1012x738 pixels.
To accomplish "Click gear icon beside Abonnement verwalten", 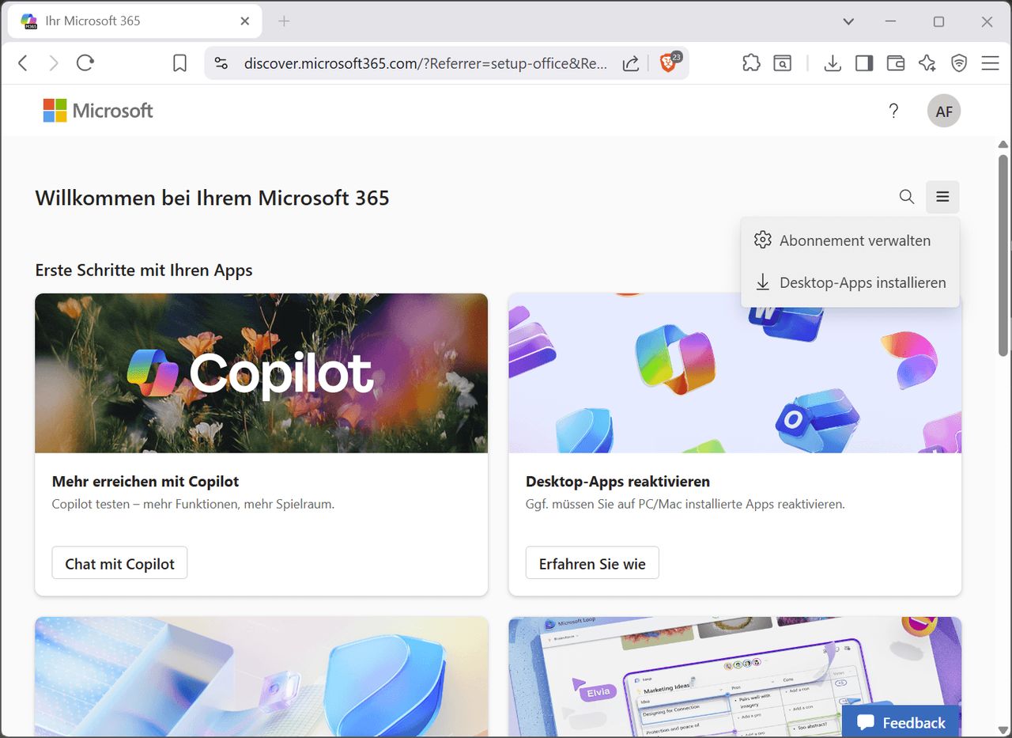I will pyautogui.click(x=762, y=240).
